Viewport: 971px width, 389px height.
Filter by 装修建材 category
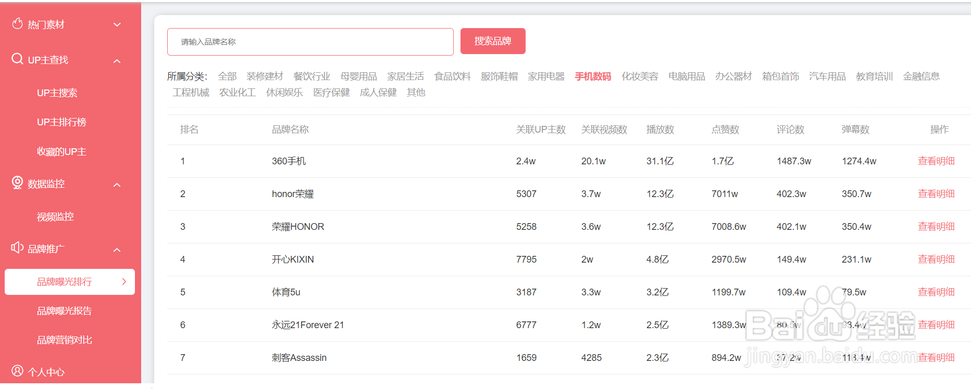pyautogui.click(x=265, y=76)
